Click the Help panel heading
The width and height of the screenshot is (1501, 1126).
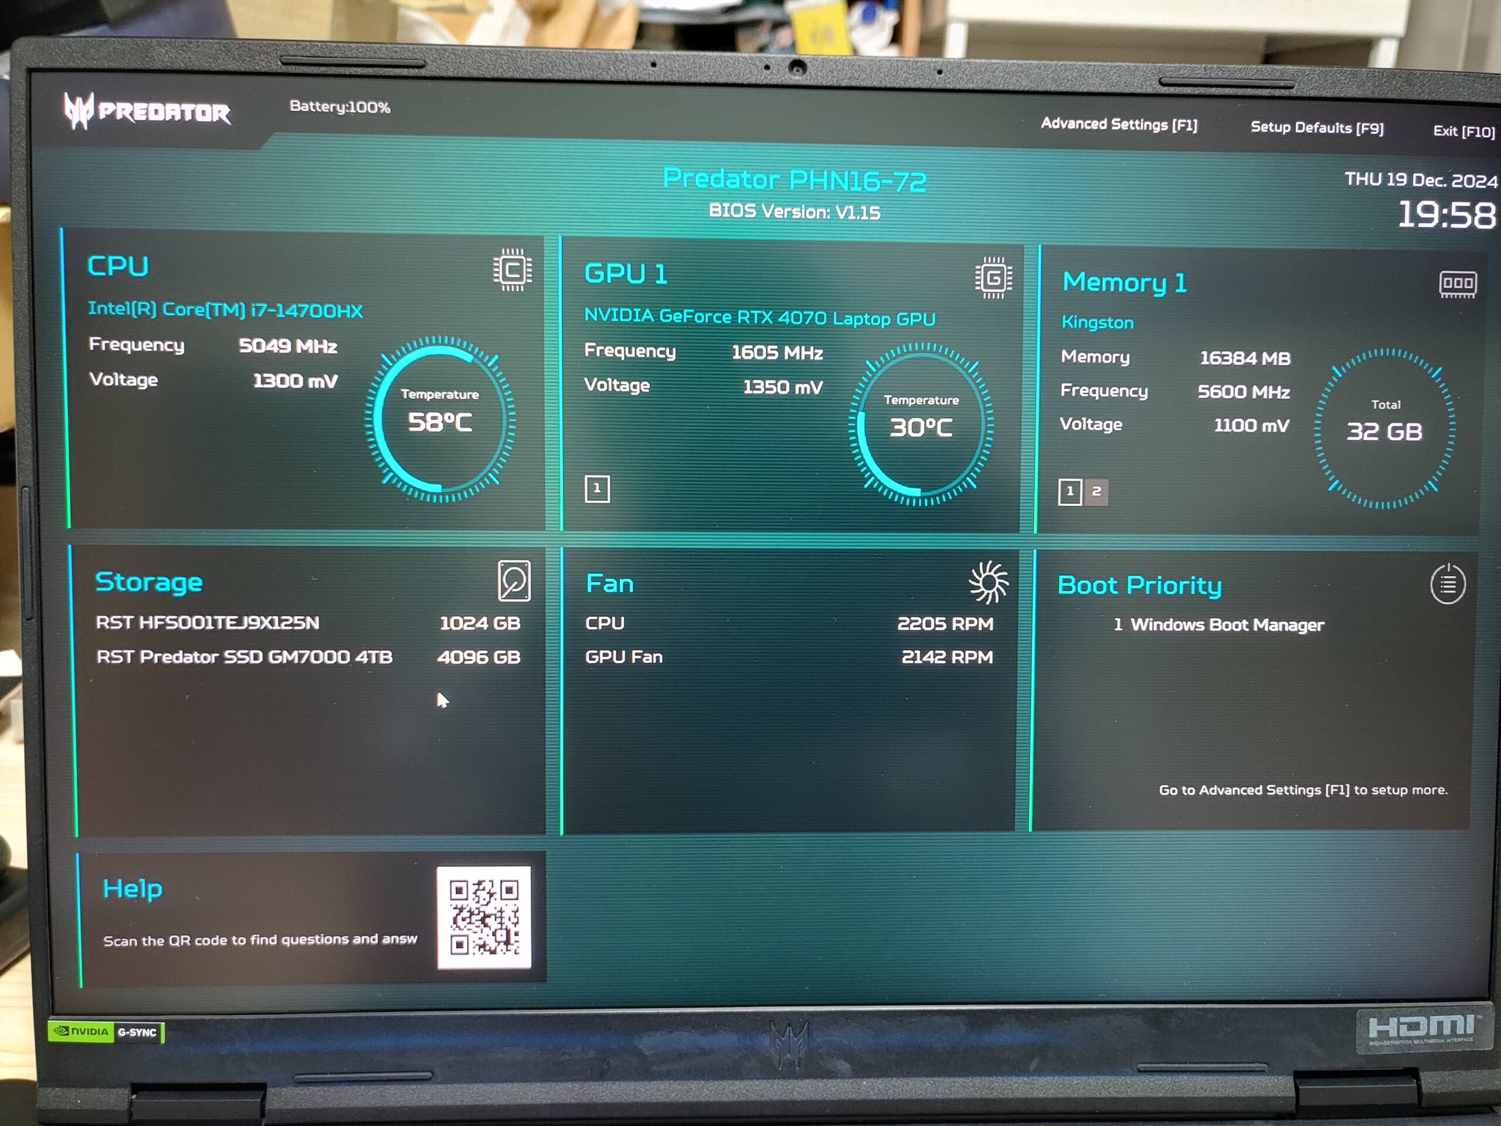(x=133, y=888)
